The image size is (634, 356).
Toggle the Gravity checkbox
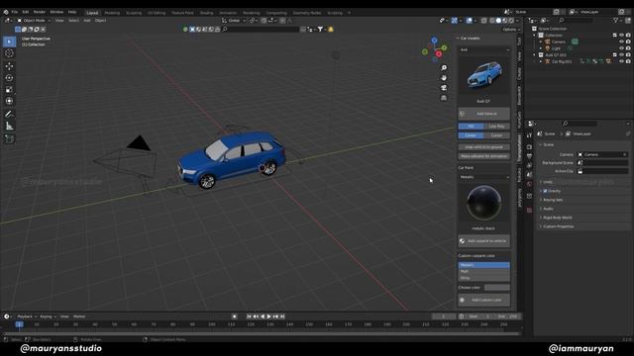pos(545,191)
